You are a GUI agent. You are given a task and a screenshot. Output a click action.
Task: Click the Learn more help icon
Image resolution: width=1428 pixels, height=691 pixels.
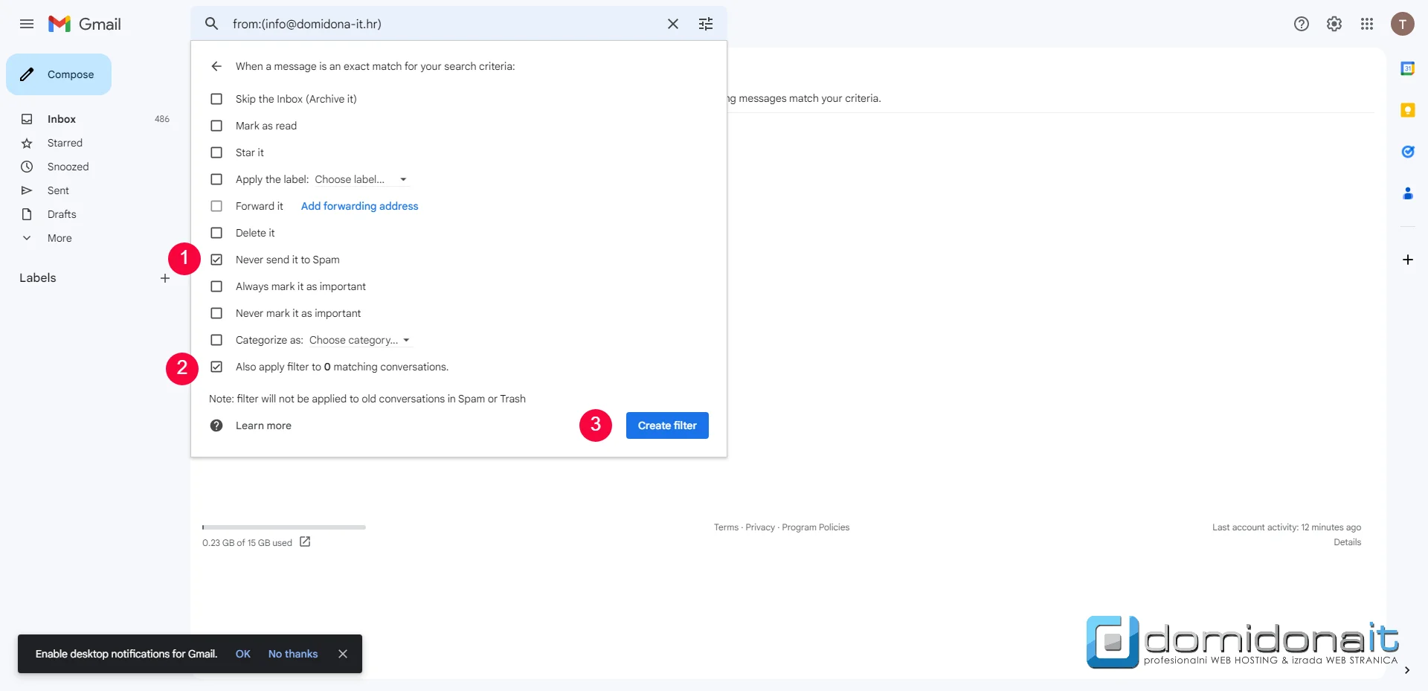point(216,425)
